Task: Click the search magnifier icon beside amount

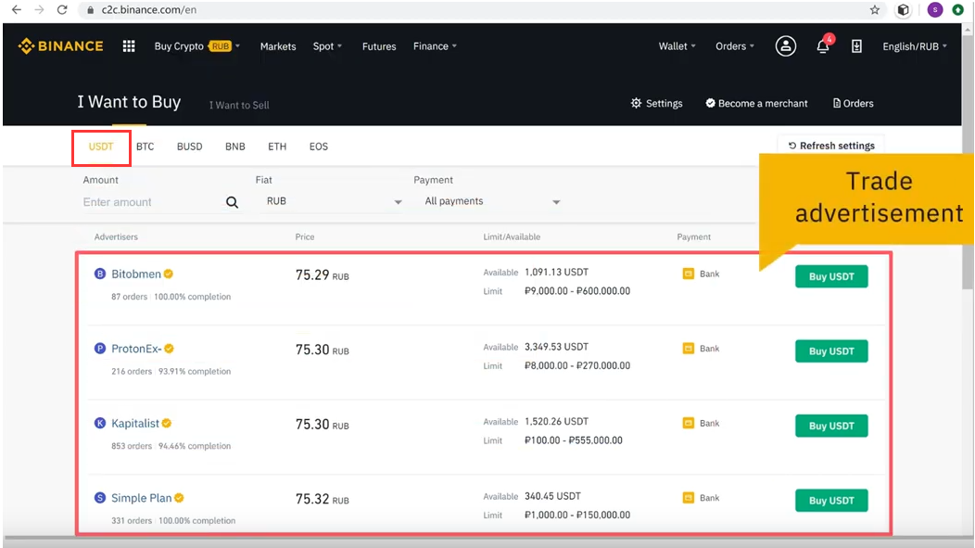Action: (232, 202)
